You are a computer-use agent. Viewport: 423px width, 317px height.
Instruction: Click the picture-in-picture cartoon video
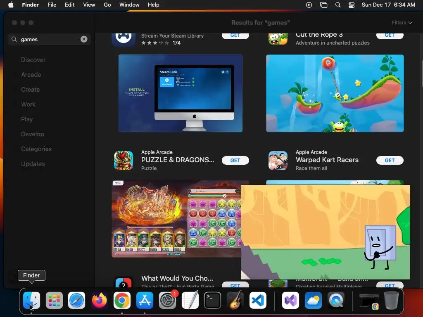(x=326, y=232)
